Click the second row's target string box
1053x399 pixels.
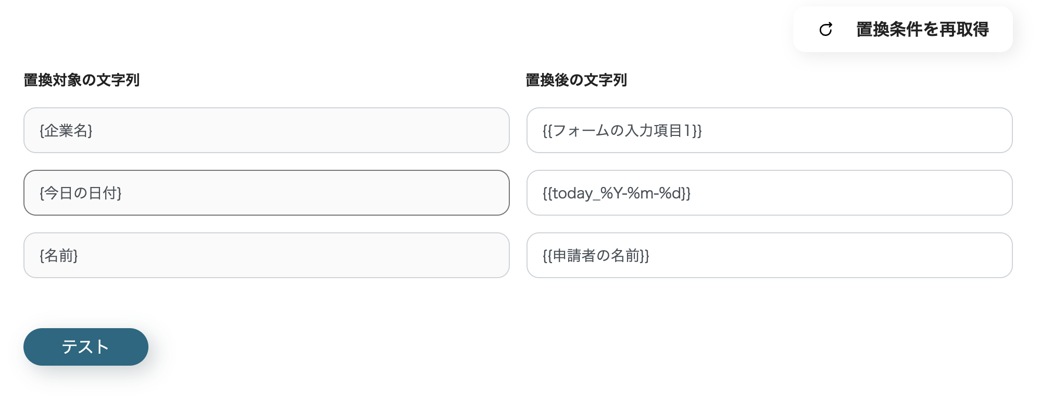coord(266,193)
